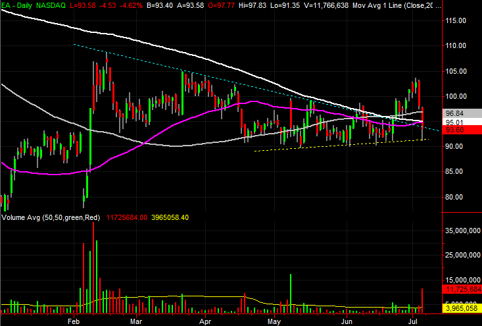Click the May label on time axis

pos(274,321)
